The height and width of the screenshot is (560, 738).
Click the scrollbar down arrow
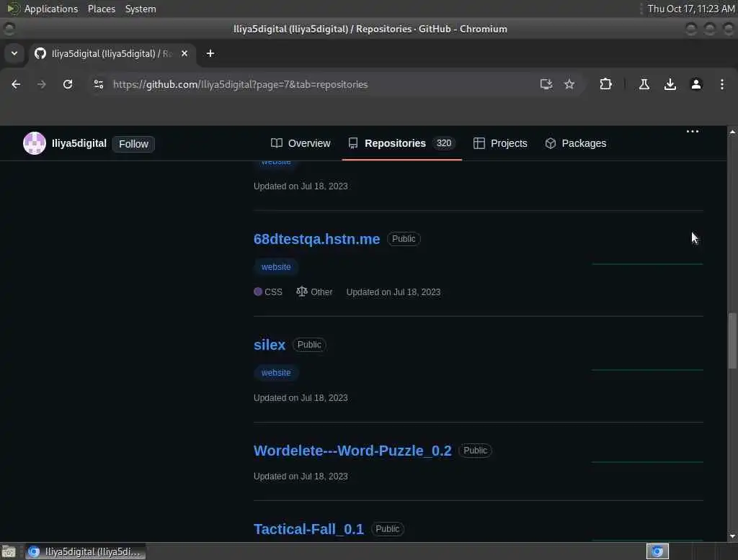(732, 536)
